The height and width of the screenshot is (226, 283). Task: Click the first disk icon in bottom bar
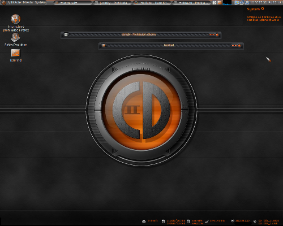click(163, 221)
